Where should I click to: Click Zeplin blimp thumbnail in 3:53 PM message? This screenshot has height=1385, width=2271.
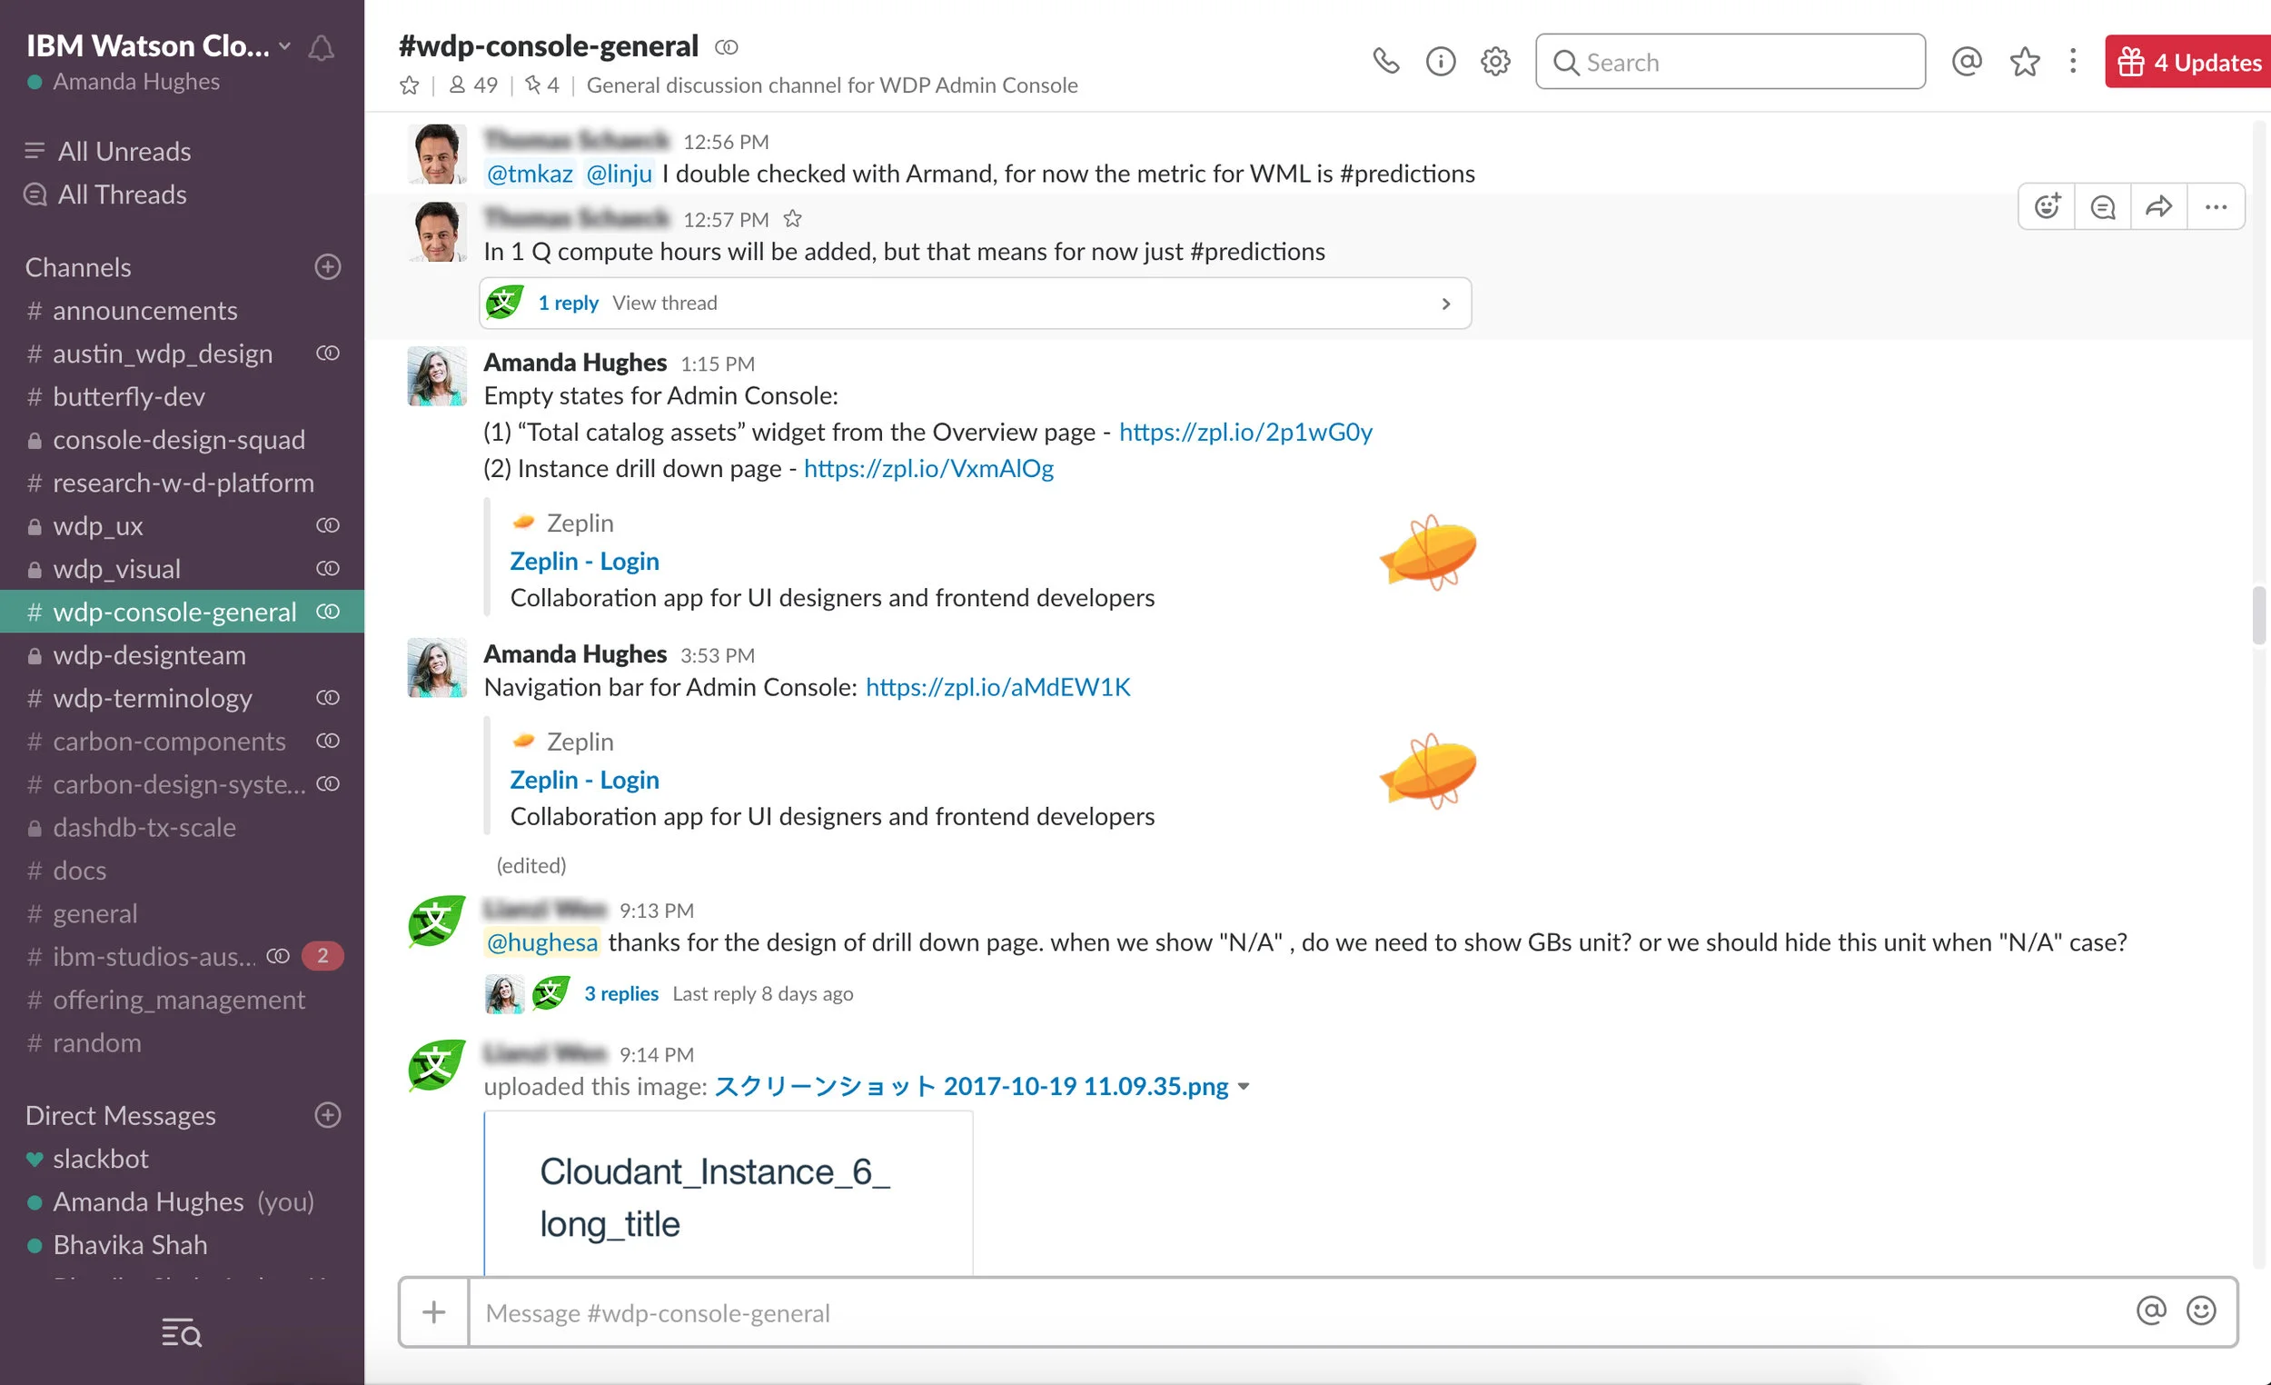coord(1428,772)
